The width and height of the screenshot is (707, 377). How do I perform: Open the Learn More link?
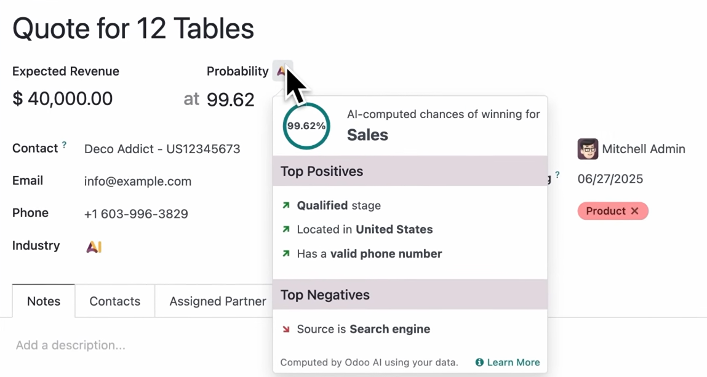tap(513, 362)
